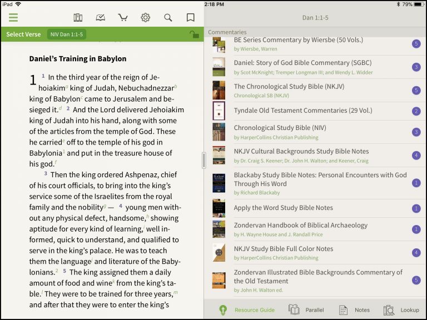Screen dimensions: 427x320
Task: Tap the split-pane divider handle
Action: point(203,161)
